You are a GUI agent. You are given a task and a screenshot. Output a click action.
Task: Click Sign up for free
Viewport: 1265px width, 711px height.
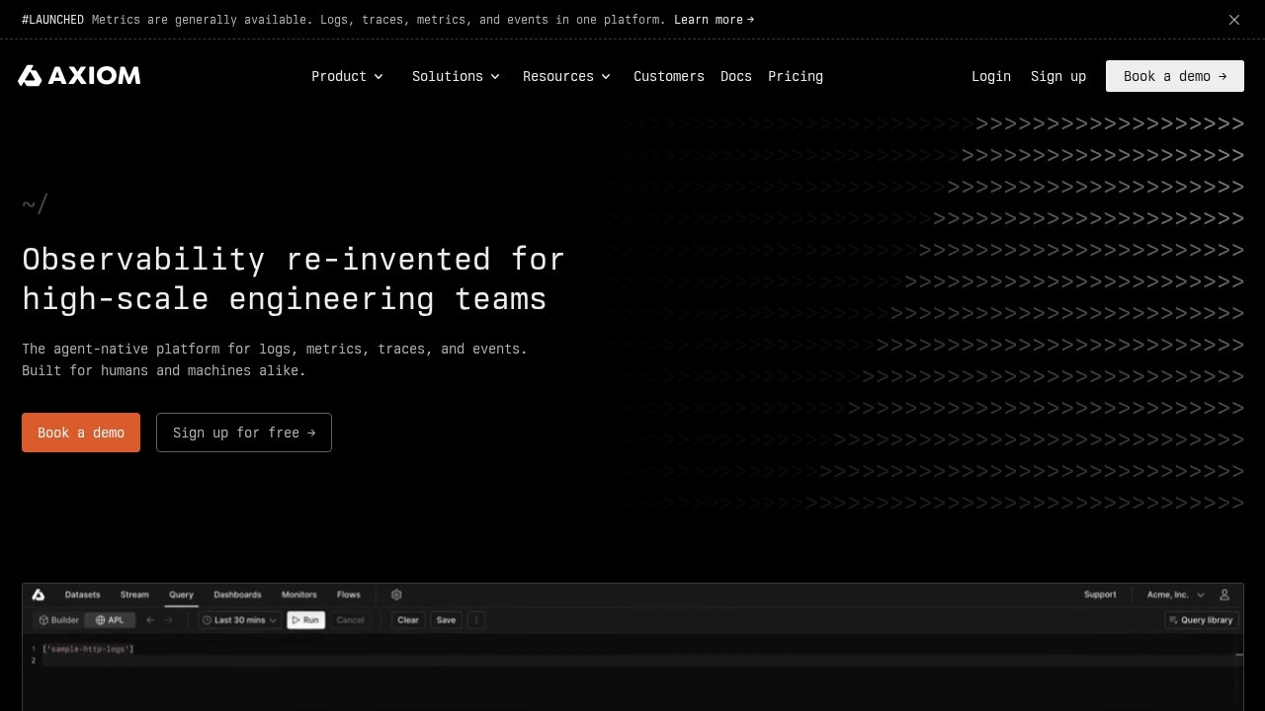click(244, 433)
